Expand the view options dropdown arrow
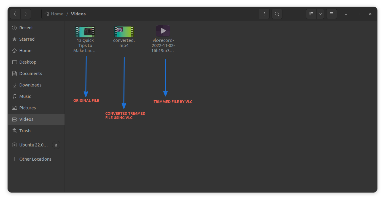385x201 pixels. [x=320, y=14]
